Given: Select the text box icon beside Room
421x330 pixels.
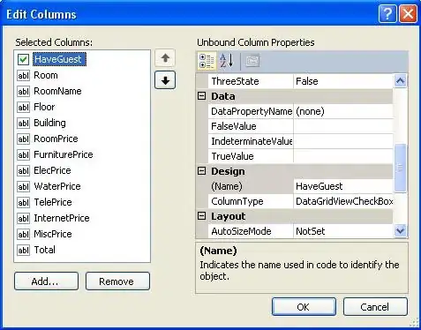Looking at the screenshot, I should (x=23, y=75).
